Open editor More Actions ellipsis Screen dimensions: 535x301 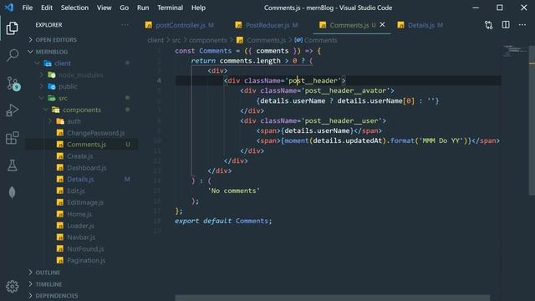[522, 24]
